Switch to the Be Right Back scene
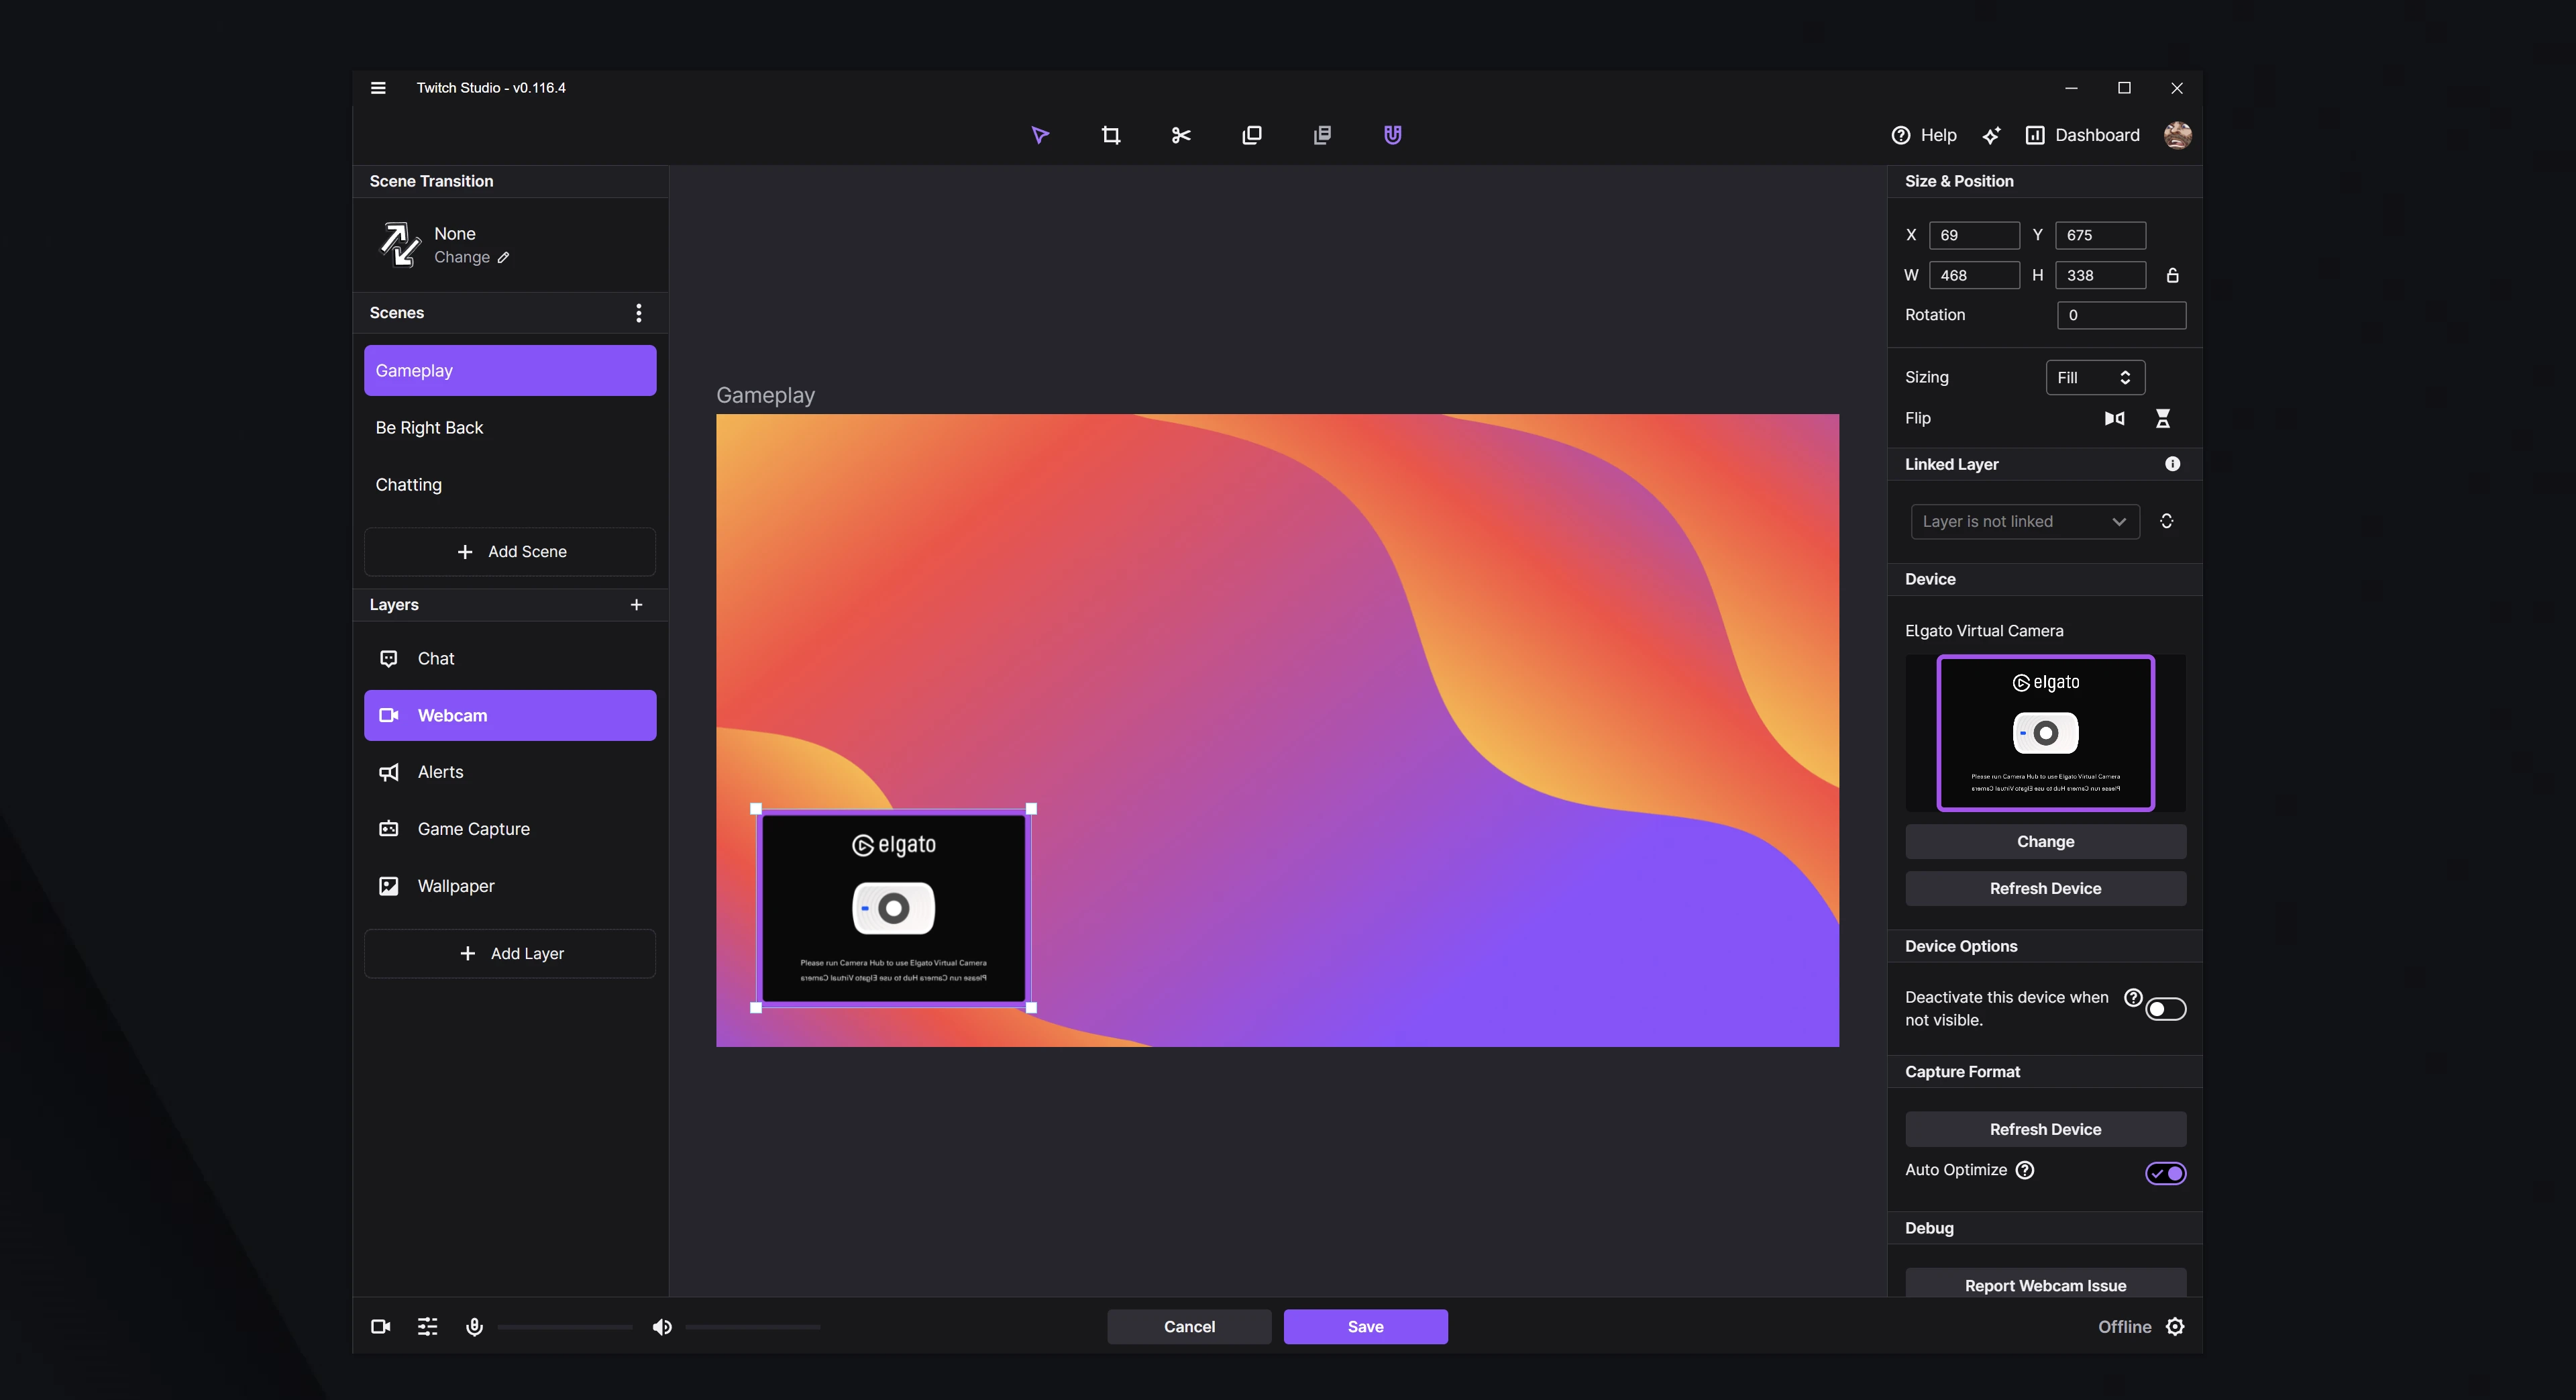Screen dimensions: 2576x1400 510,428
